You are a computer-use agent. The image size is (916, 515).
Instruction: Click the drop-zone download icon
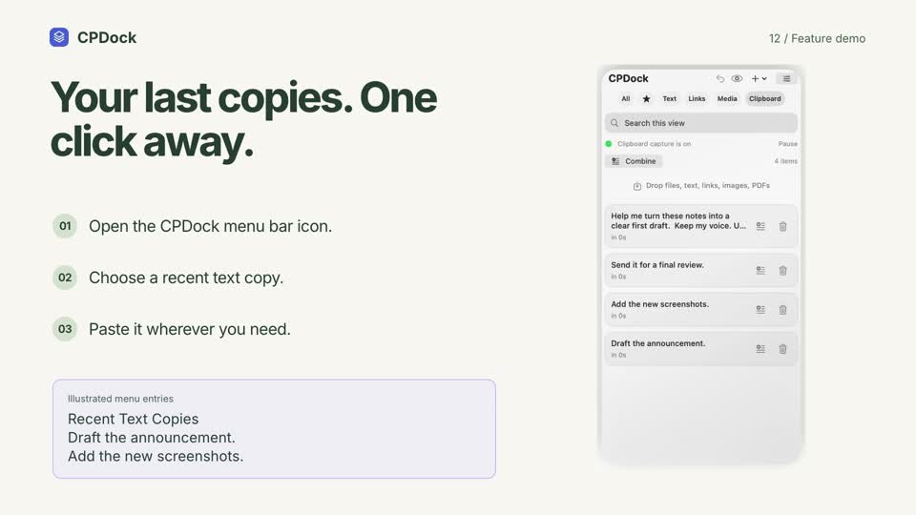(x=637, y=186)
